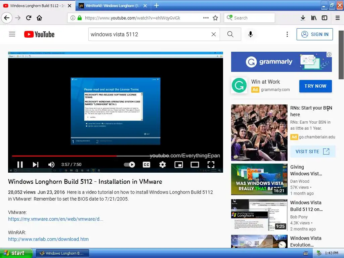Enable miniplayer mode

(x=179, y=165)
